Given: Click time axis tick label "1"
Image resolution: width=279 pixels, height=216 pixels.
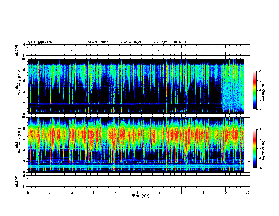Looking at the screenshot, I should (50, 193).
